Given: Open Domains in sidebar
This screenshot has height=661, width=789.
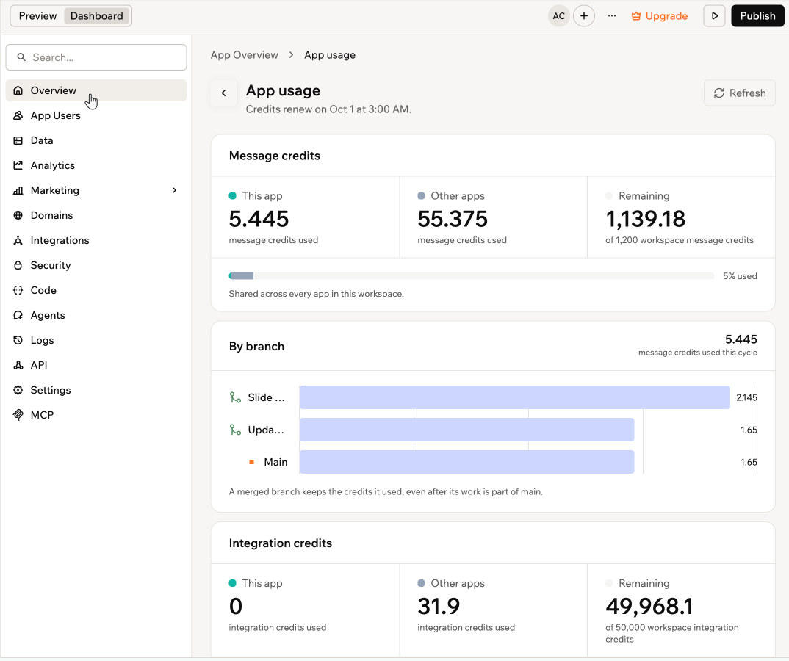Looking at the screenshot, I should (96, 215).
